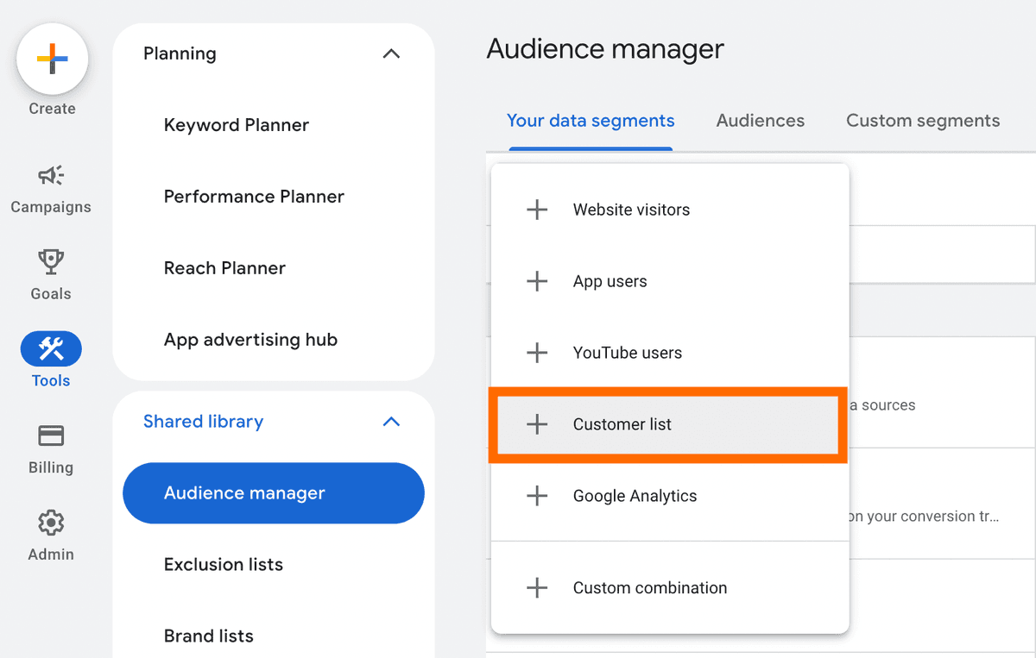
Task: Collapse the Planning section
Action: [391, 53]
